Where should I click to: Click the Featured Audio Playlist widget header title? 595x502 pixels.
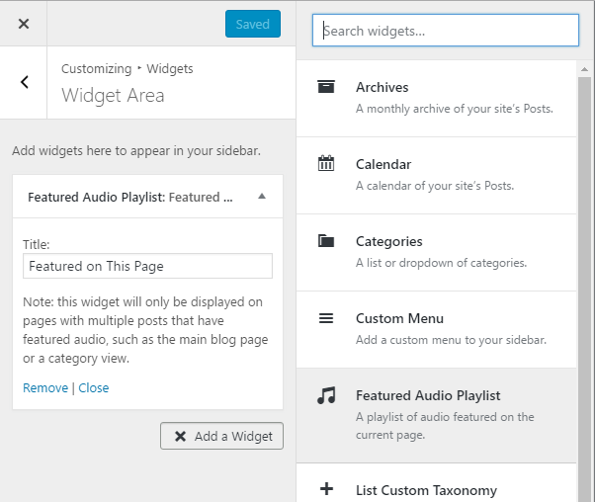tap(130, 198)
